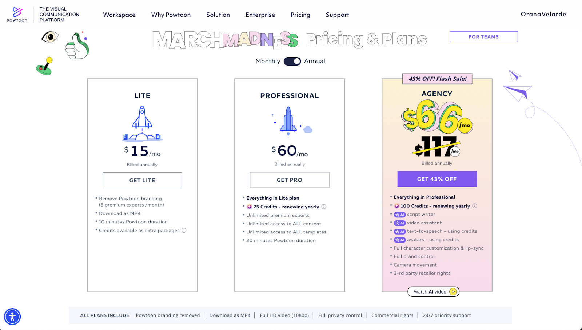
Task: Open the Workspace menu item
Action: (119, 15)
